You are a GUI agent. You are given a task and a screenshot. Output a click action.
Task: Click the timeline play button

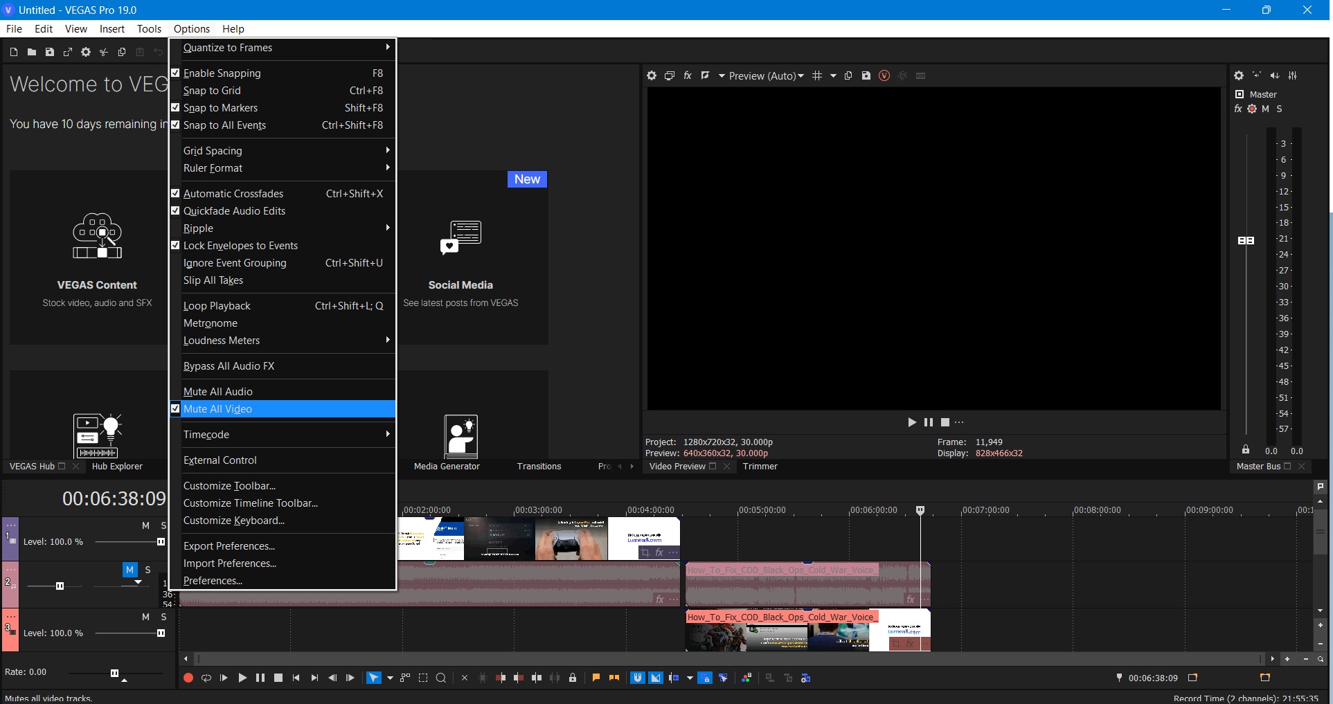click(x=242, y=678)
